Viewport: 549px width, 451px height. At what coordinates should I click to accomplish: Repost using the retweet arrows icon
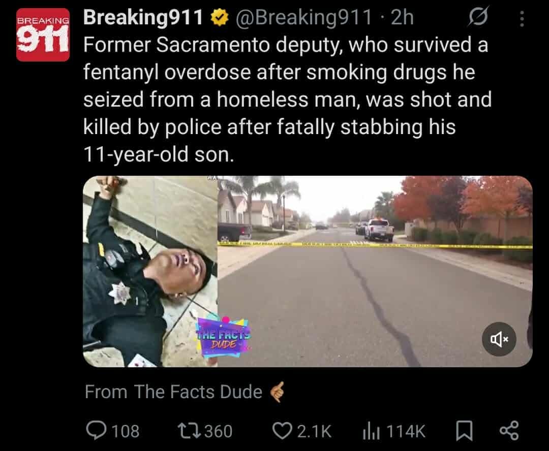point(189,431)
